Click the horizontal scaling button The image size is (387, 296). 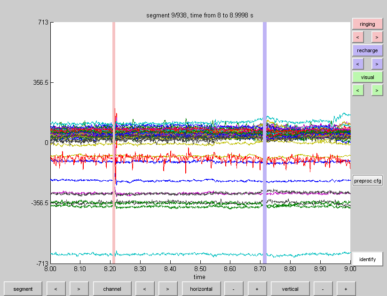(201, 289)
